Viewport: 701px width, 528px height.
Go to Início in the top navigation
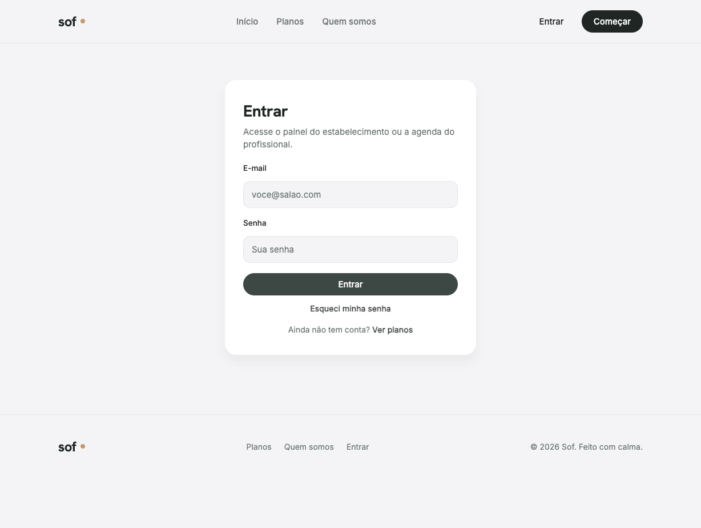tap(247, 22)
